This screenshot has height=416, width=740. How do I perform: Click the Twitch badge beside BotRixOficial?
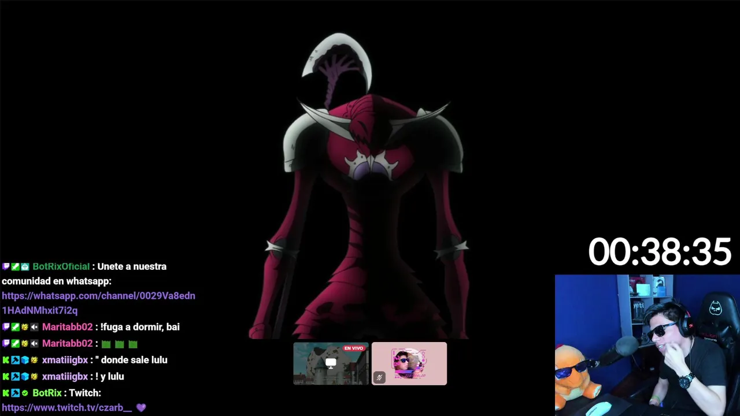click(x=6, y=266)
